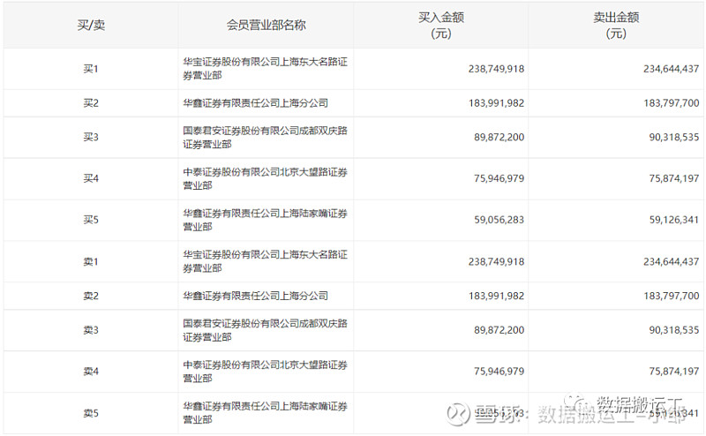Select 国泰君安 branch name in row 买3
Viewport: 706px width, 436px height.
(266, 138)
